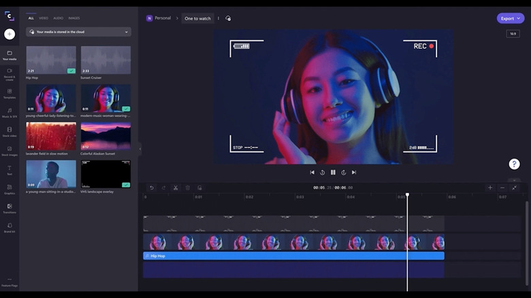
Task: Skip to the end of video
Action: 354,173
